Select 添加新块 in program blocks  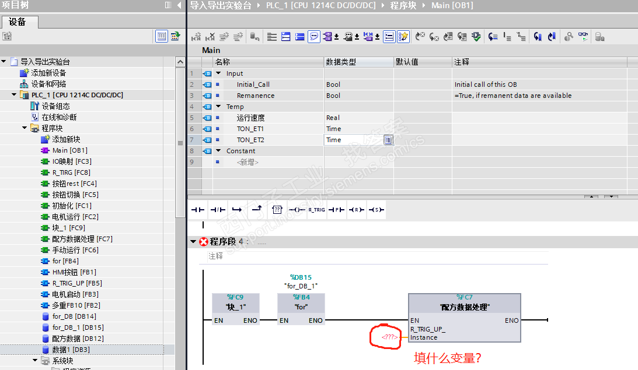coord(66,139)
